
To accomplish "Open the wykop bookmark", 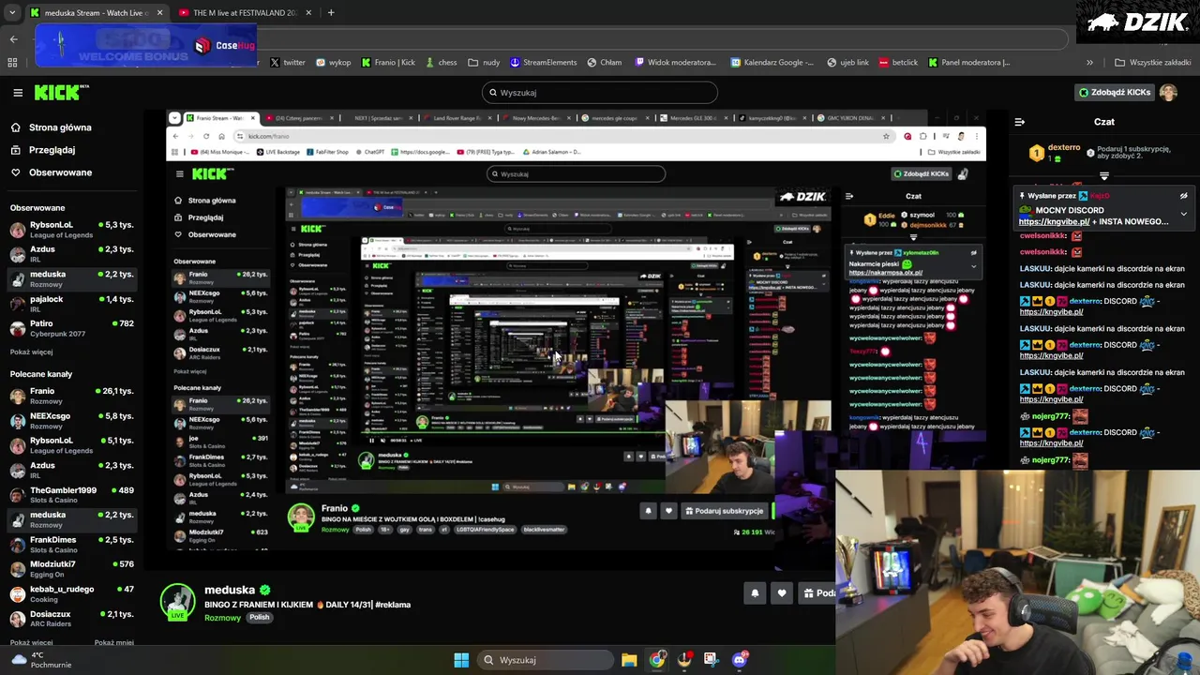I will [x=333, y=63].
